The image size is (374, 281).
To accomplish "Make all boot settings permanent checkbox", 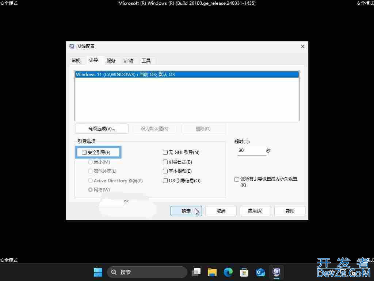I will pyautogui.click(x=237, y=179).
